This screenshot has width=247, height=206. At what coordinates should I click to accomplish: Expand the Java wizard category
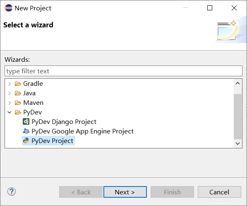pos(10,93)
